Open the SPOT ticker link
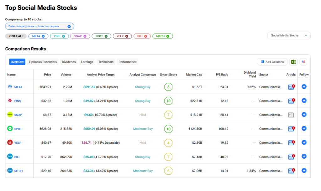The image size is (321, 191). pos(18,129)
